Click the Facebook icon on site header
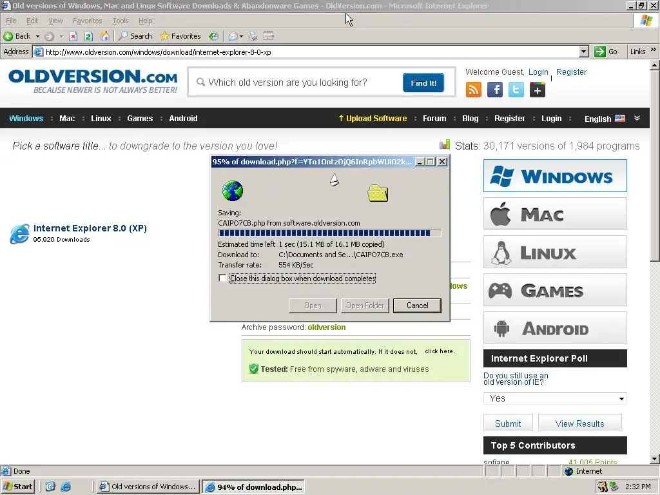 (x=495, y=90)
